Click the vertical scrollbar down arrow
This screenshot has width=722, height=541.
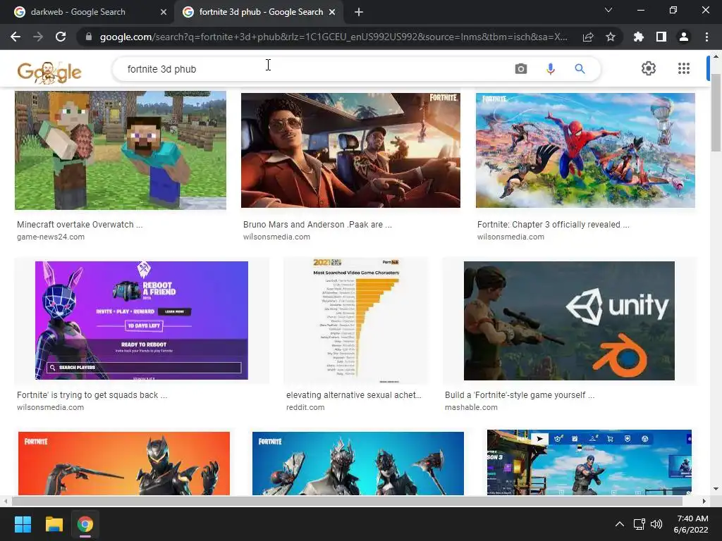point(716,489)
